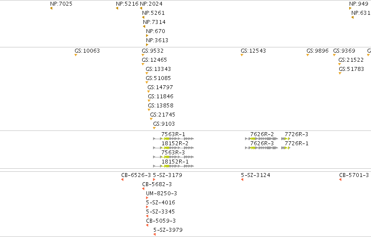Click the CB-5059-3 feature
Screen dimensions: 371x237
161,221
